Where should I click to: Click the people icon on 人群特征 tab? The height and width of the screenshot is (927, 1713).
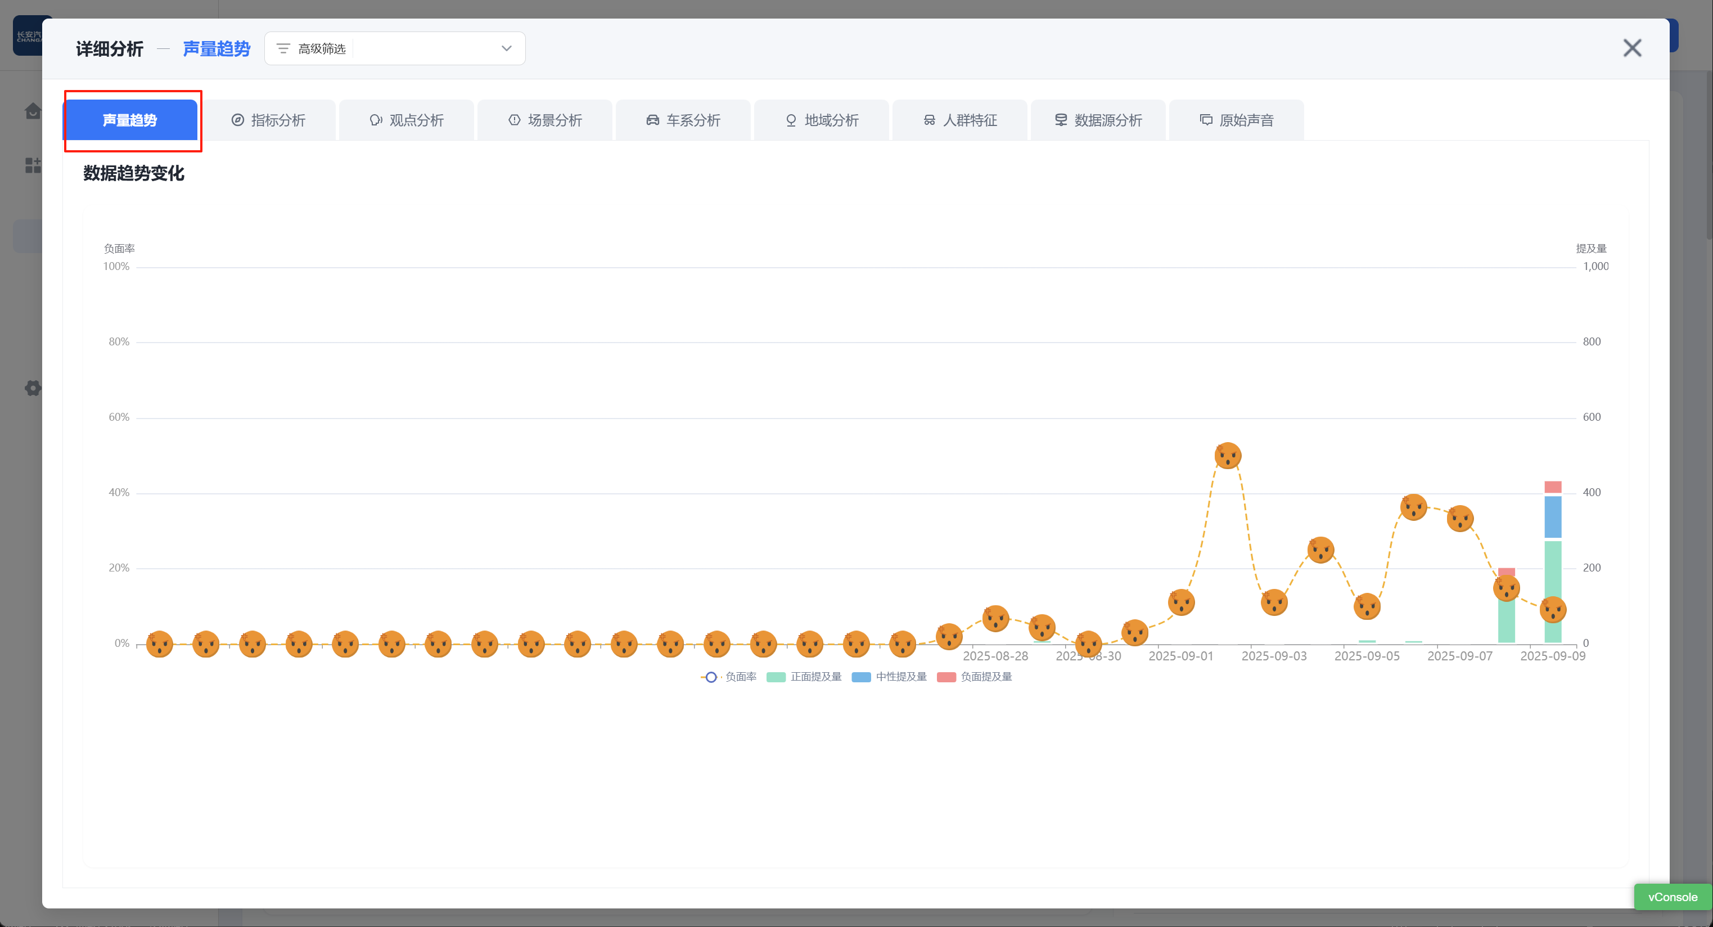click(x=929, y=120)
